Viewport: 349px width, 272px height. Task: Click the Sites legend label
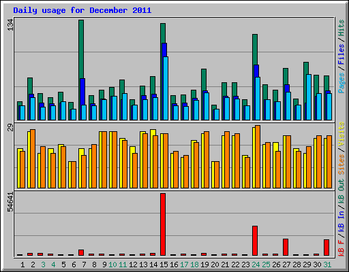(x=341, y=165)
